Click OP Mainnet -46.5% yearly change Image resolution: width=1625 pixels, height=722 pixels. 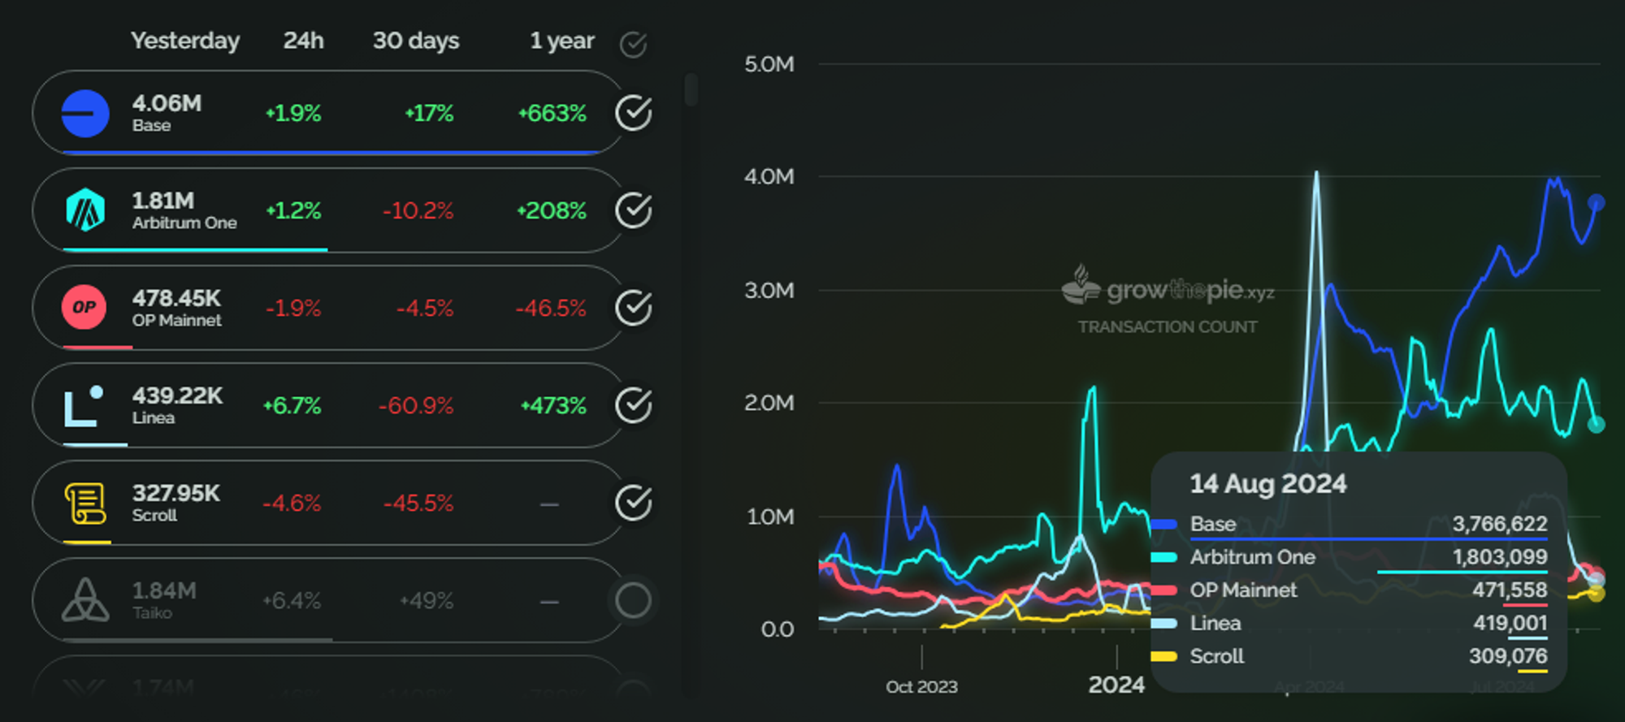pyautogui.click(x=551, y=309)
